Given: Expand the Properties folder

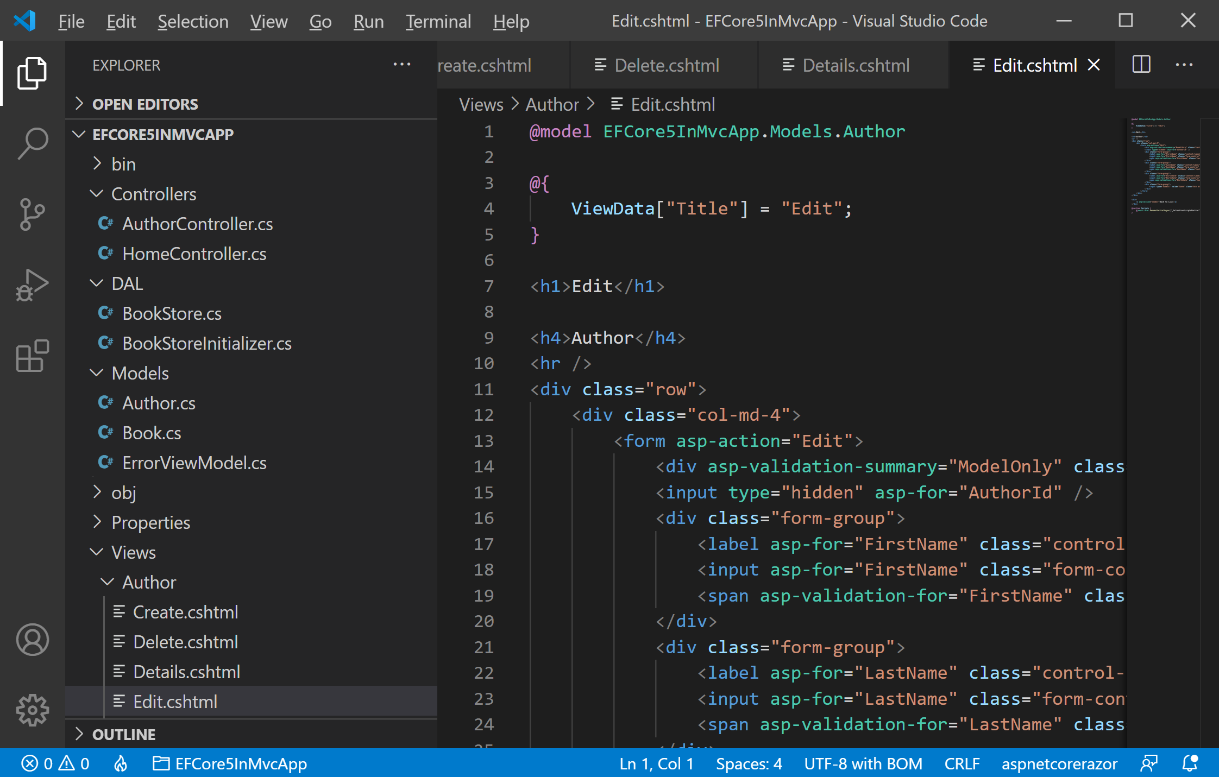Looking at the screenshot, I should tap(150, 522).
